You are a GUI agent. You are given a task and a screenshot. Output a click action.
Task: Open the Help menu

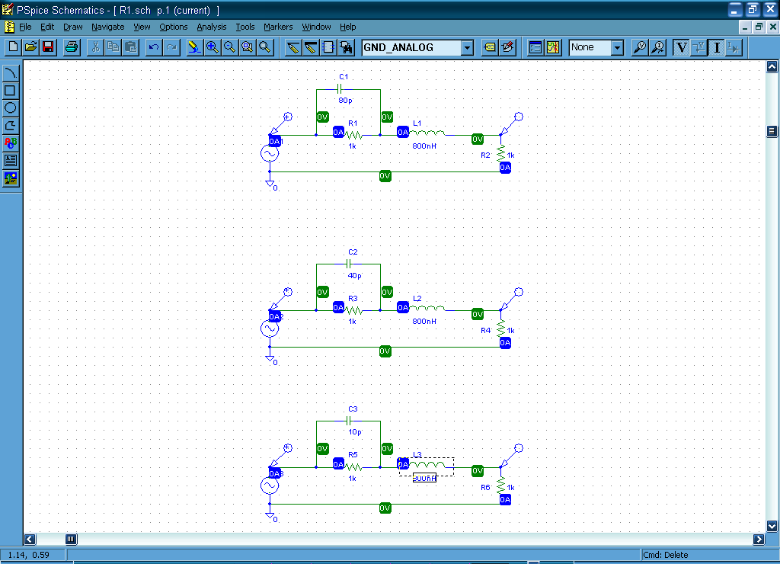(x=347, y=27)
